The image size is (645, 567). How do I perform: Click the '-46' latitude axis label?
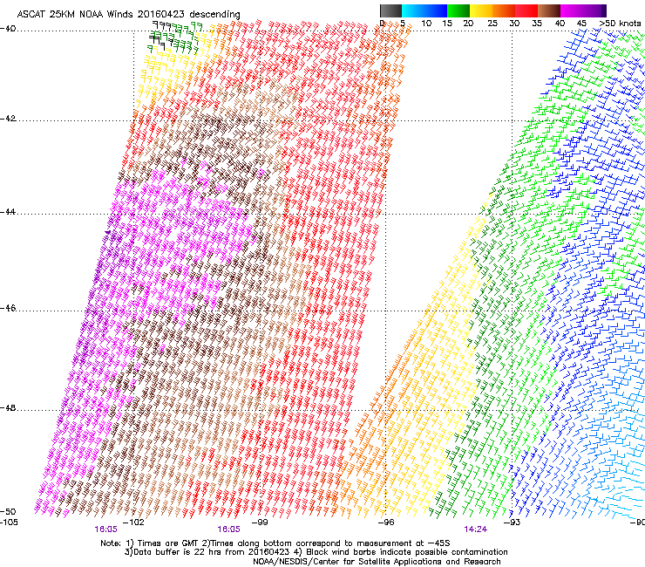(8, 308)
